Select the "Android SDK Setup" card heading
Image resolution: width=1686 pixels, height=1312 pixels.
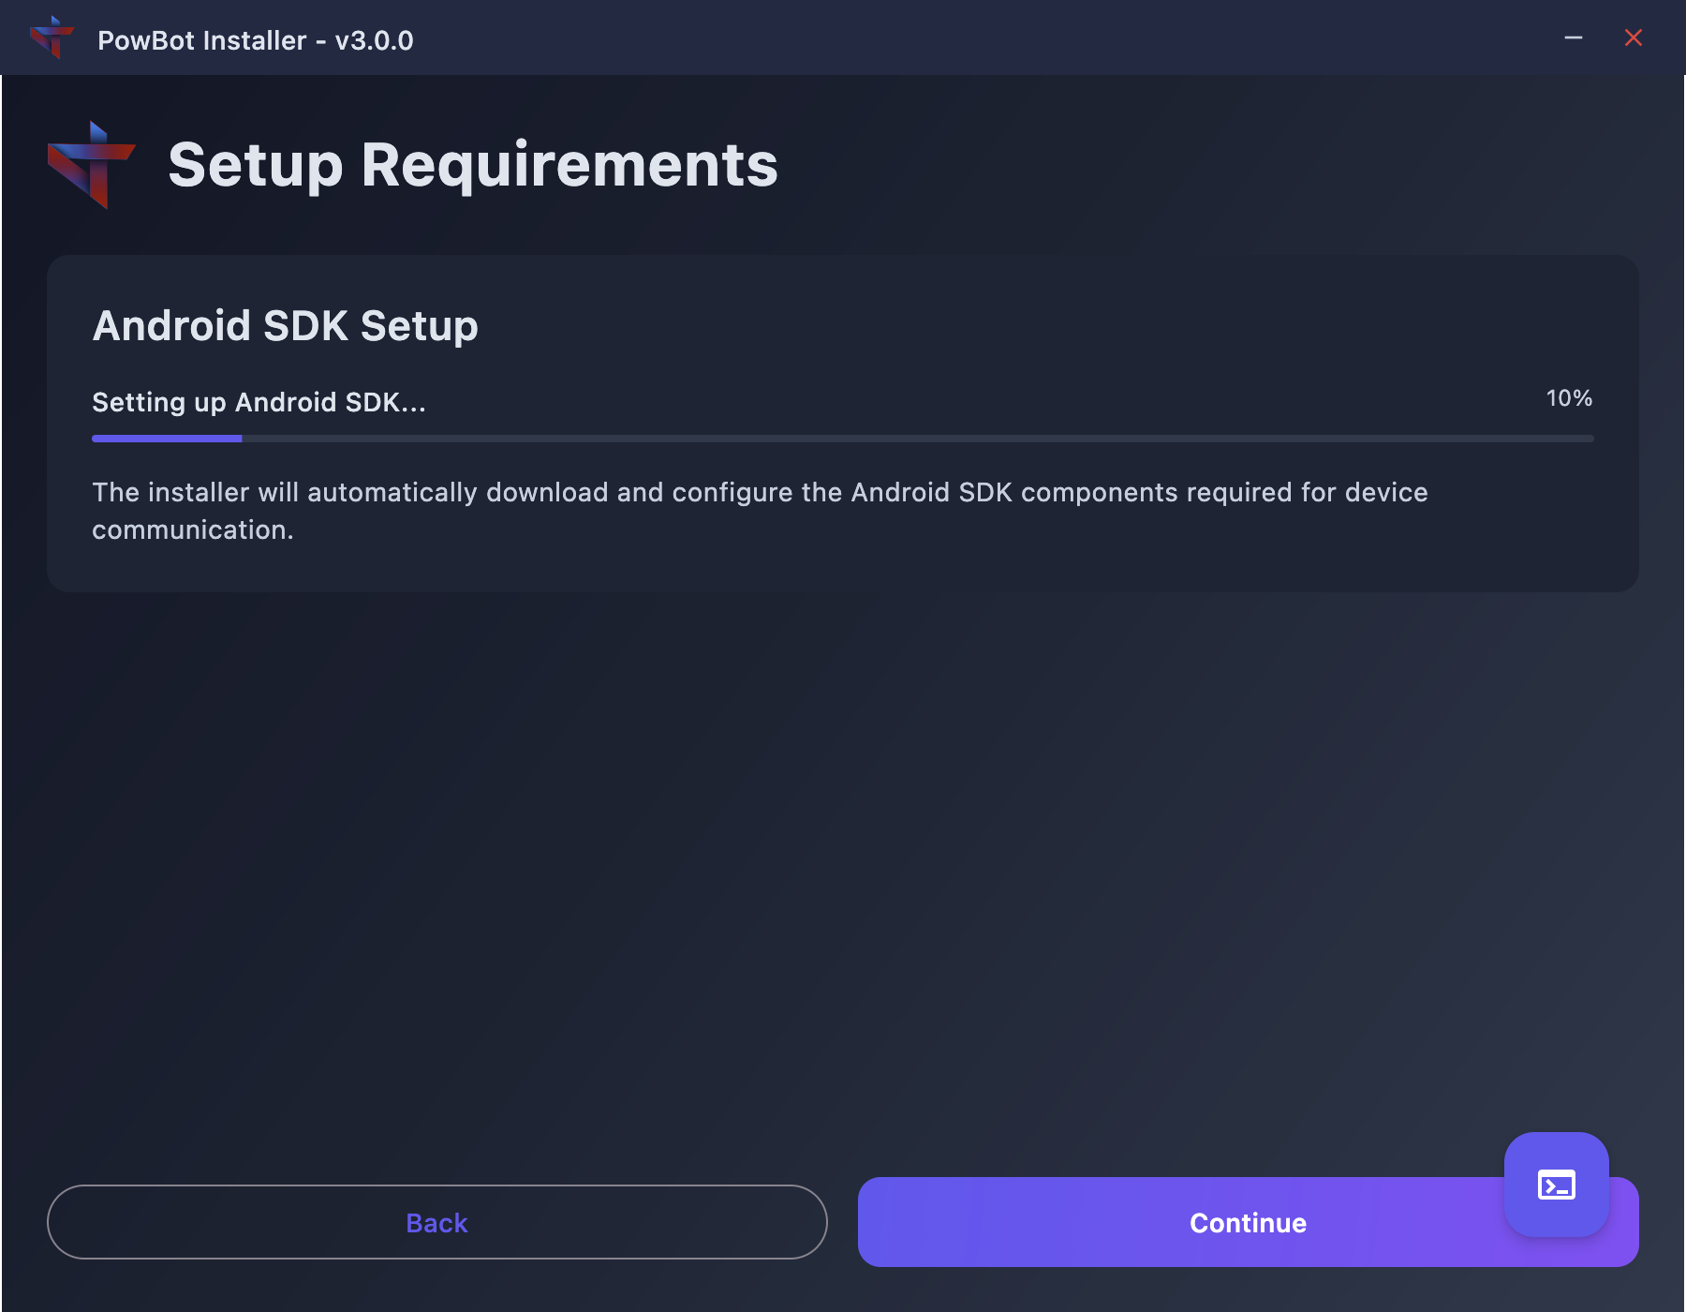tap(285, 326)
